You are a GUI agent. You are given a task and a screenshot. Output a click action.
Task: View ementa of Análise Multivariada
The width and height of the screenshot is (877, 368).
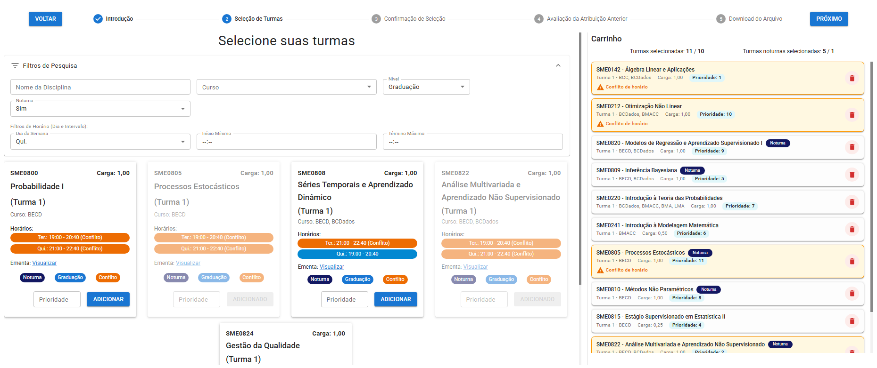click(x=475, y=267)
